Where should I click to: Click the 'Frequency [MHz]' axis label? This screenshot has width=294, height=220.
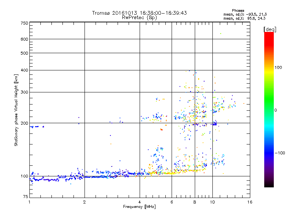(139, 207)
